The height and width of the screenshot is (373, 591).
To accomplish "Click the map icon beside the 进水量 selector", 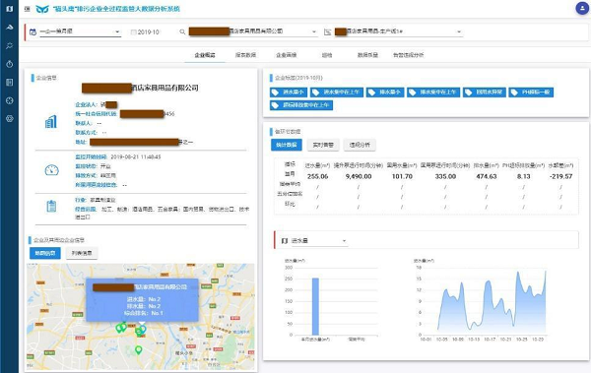I will click(285, 241).
